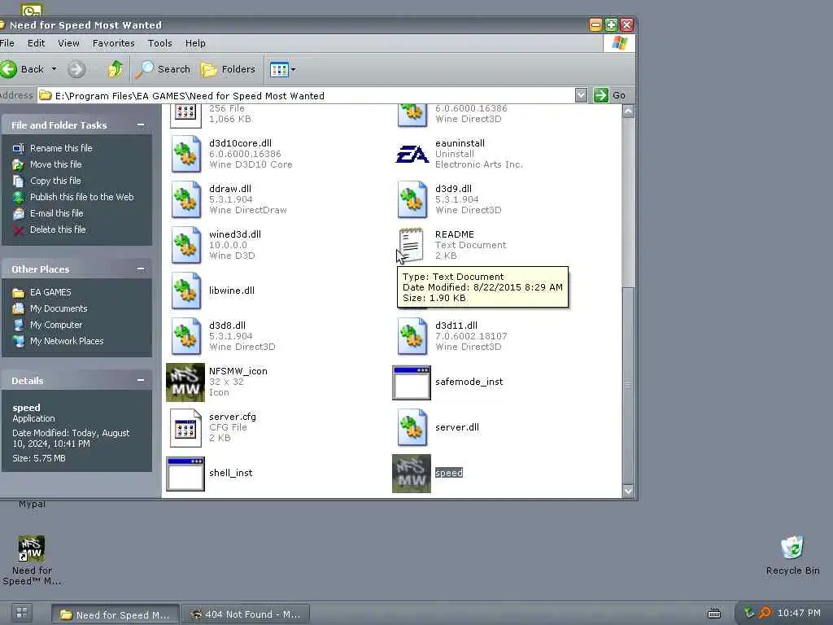Collapse the Details panel
Image resolution: width=833 pixels, height=625 pixels.
tap(141, 380)
